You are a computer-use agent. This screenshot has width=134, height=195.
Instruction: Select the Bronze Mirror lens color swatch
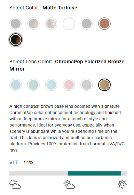pos(104,85)
